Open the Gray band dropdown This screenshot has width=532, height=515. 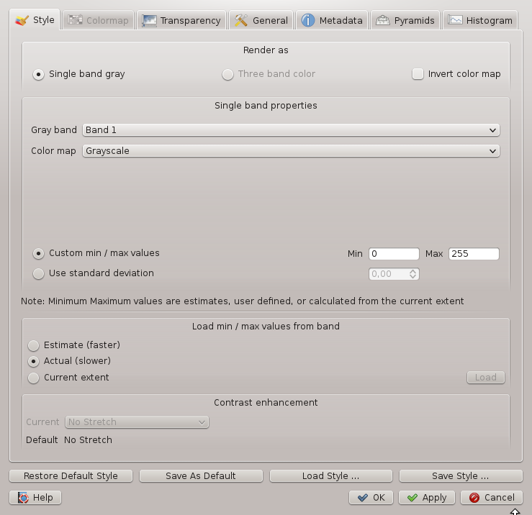pos(291,130)
